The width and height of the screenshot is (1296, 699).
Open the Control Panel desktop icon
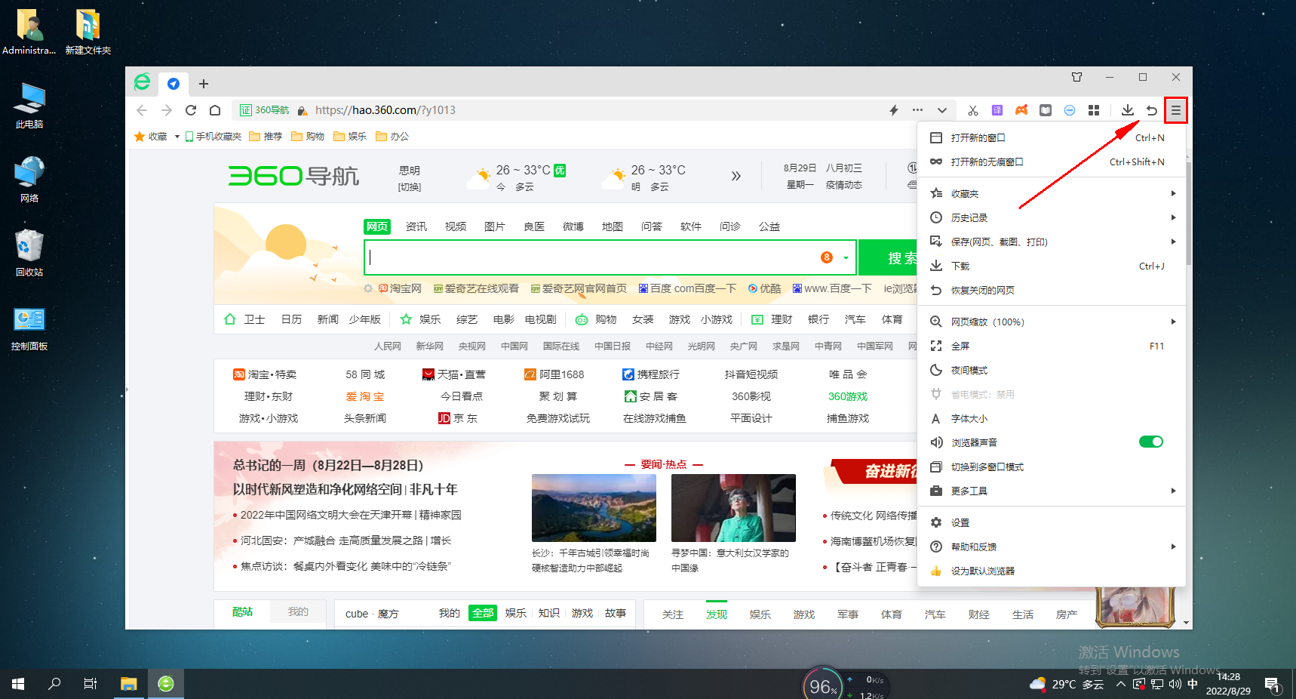pos(29,328)
